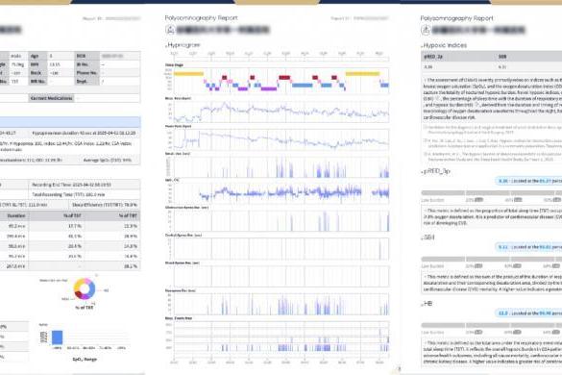Screen dimensions: 562x375
Task: Click the 'Total Recording Time (TRT)' row
Action: [x=85, y=194]
